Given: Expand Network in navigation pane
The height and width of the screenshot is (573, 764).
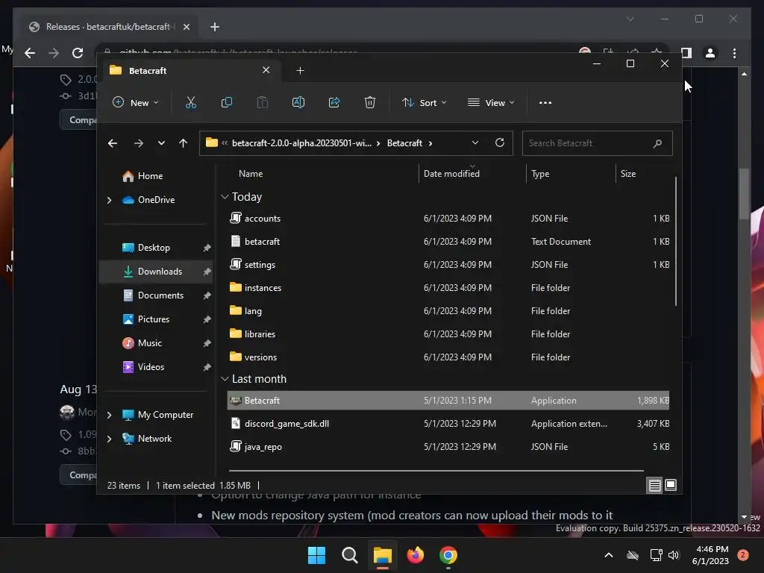Looking at the screenshot, I should click(x=109, y=439).
